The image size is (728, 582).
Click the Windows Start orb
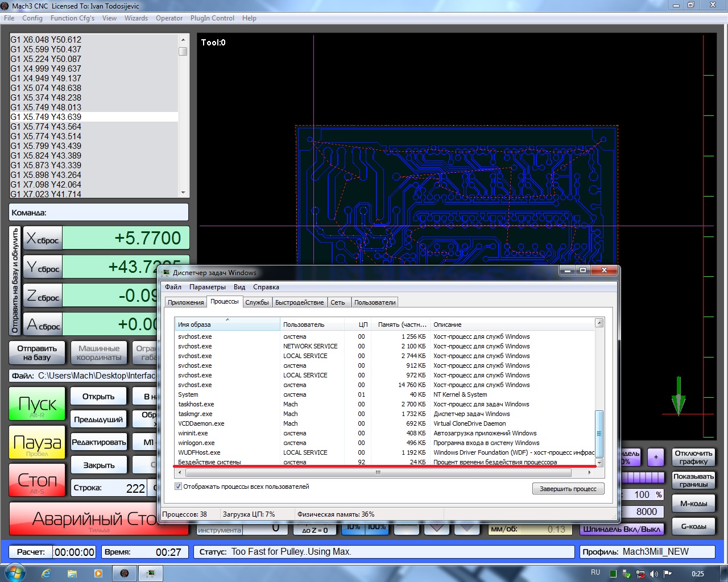click(x=15, y=572)
